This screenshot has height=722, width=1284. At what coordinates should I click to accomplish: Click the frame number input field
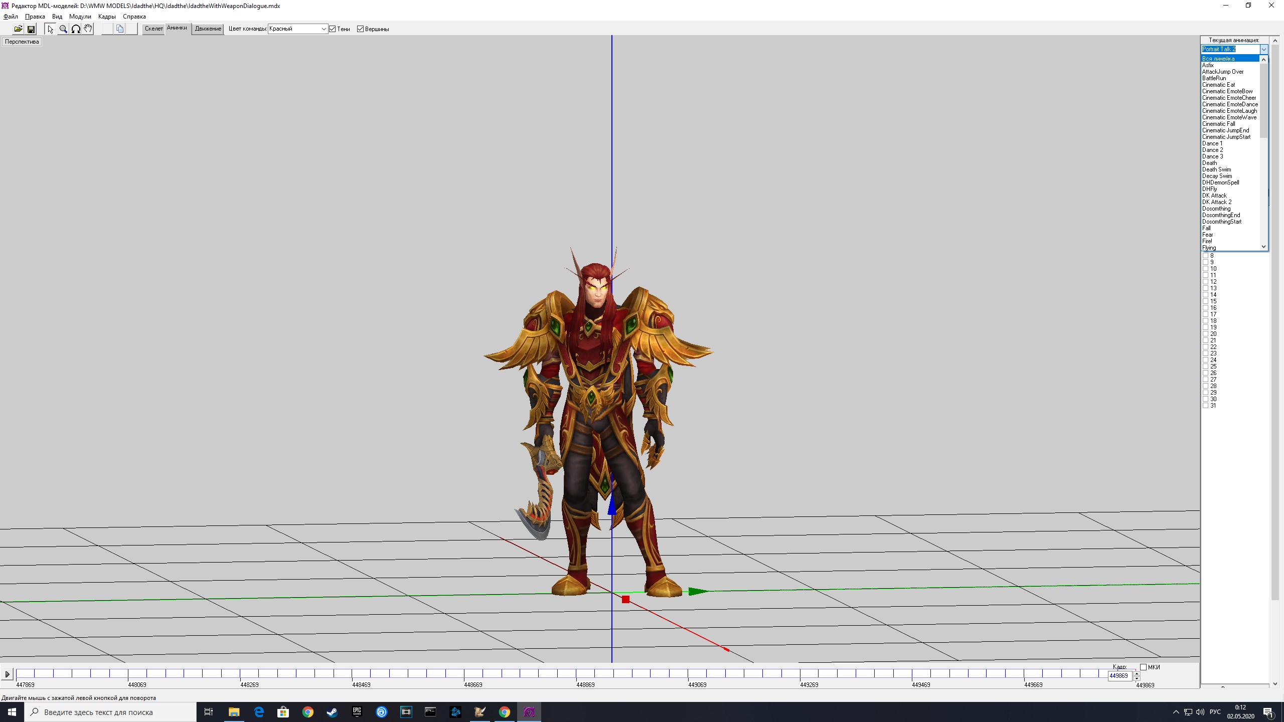1119,676
